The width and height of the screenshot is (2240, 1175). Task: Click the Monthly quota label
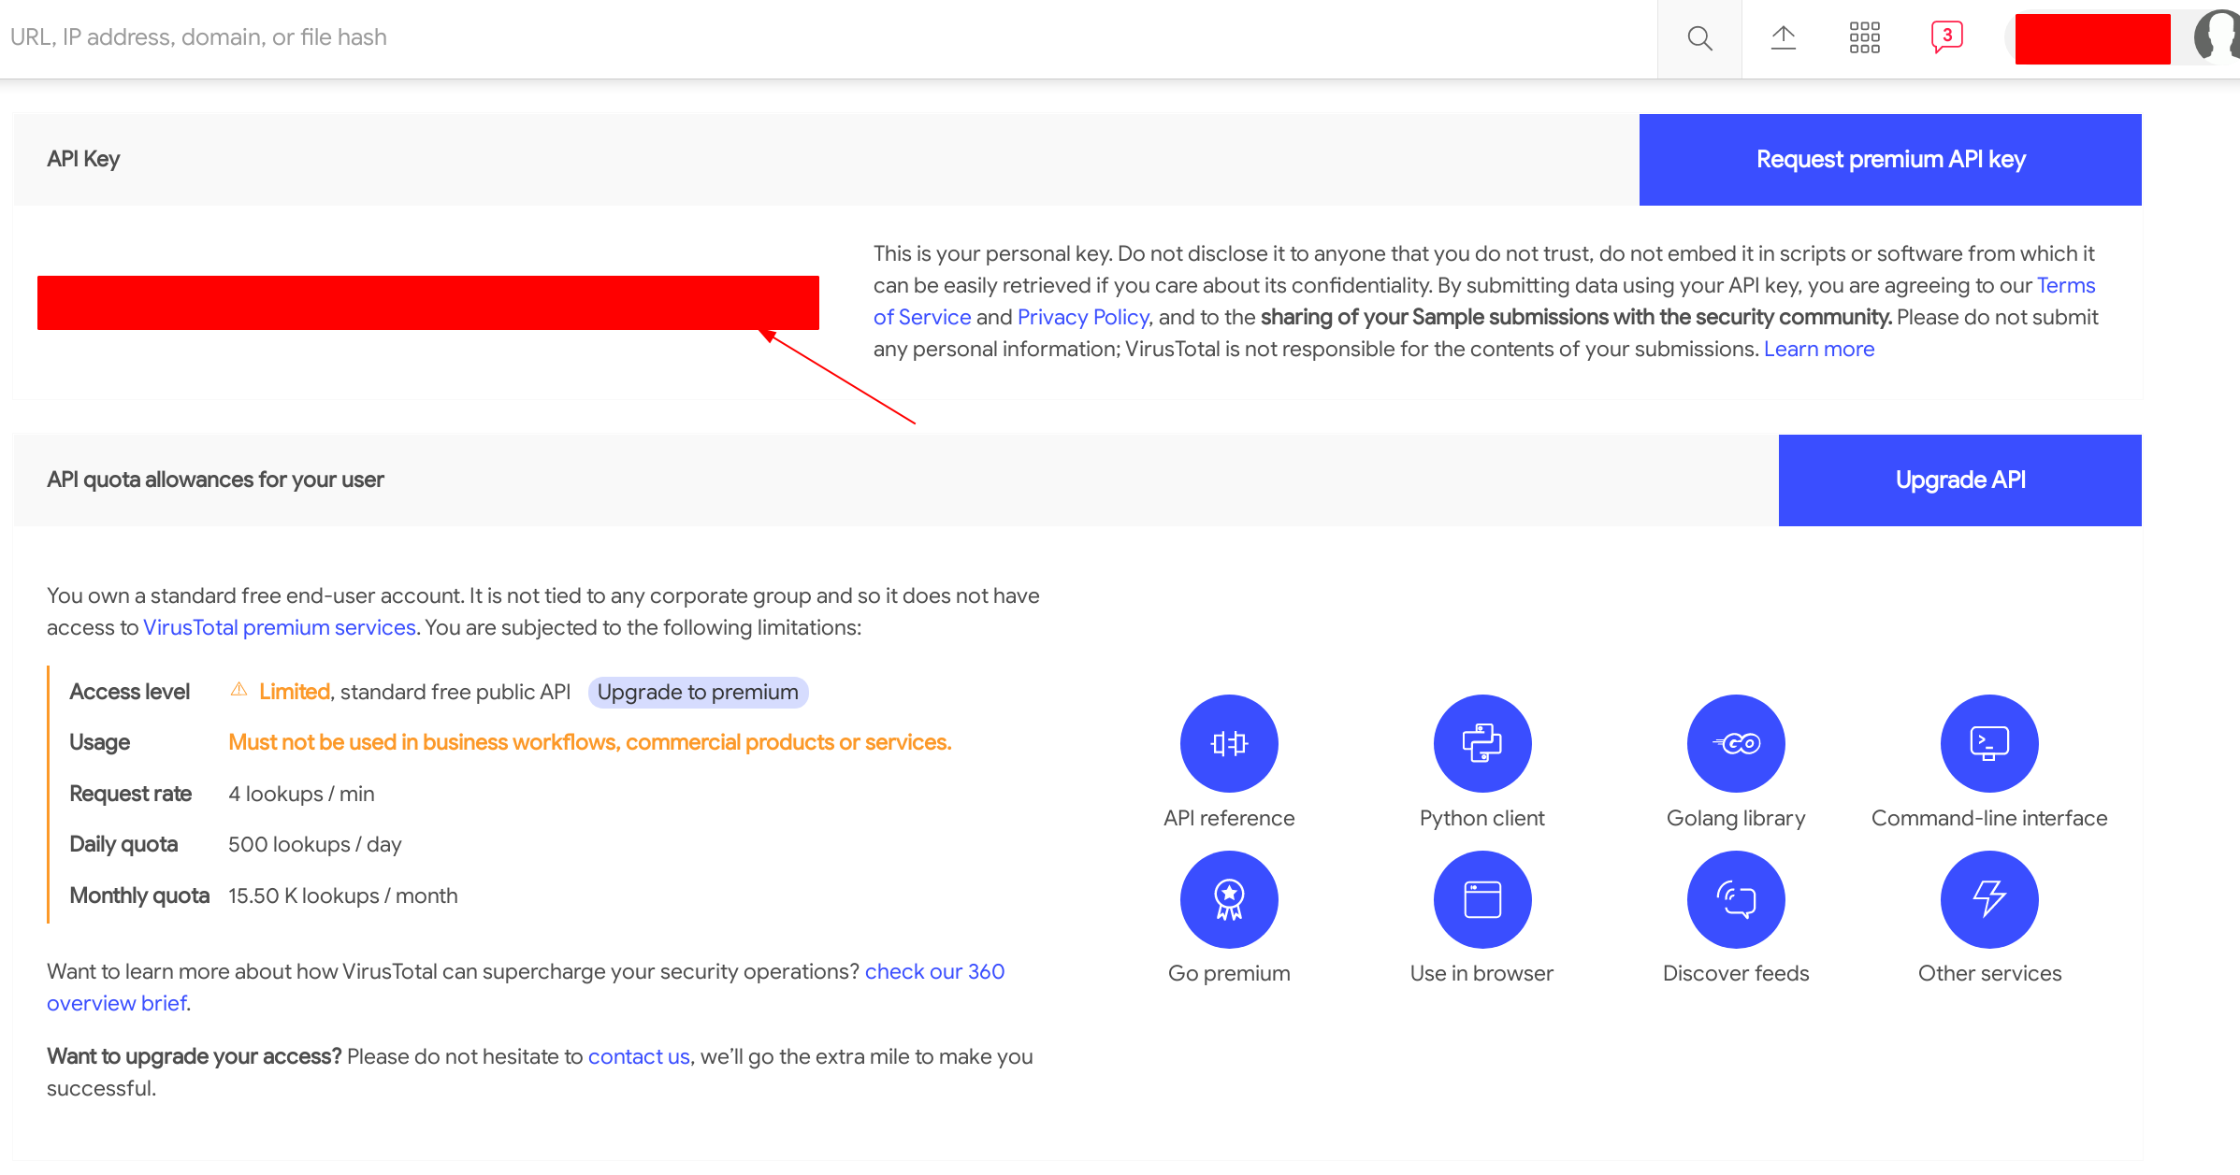[x=139, y=896]
